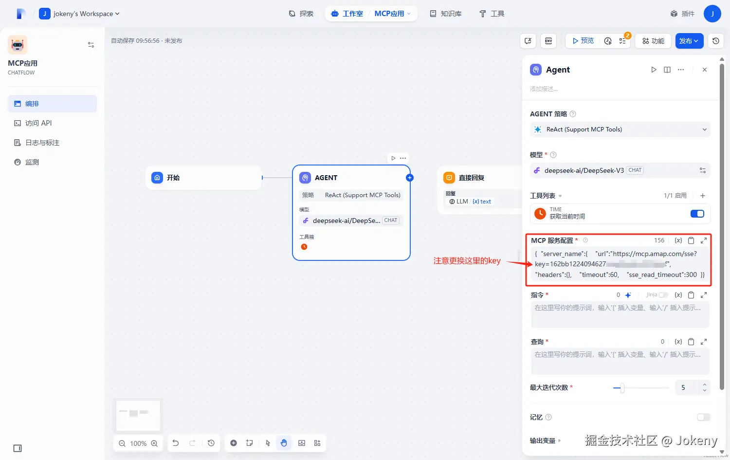Open the model parameter settings icon
Image resolution: width=730 pixels, height=460 pixels.
point(703,170)
